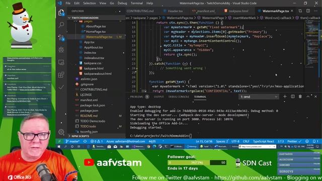
Task: Open package.json in explorer
Action: click(x=89, y=111)
